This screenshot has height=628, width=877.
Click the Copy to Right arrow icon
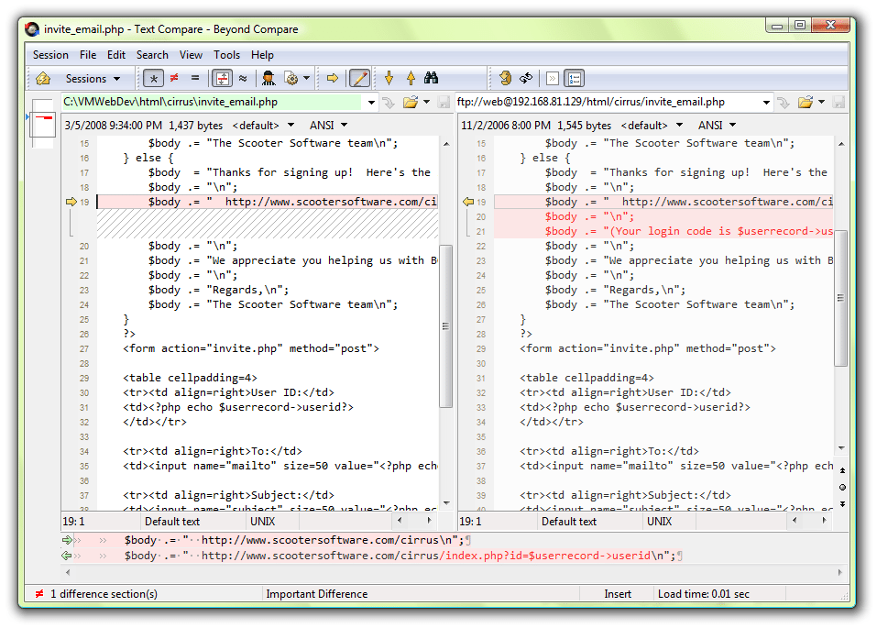coord(332,78)
